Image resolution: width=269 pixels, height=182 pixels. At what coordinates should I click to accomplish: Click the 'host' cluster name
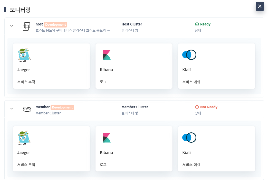[x=39, y=24]
